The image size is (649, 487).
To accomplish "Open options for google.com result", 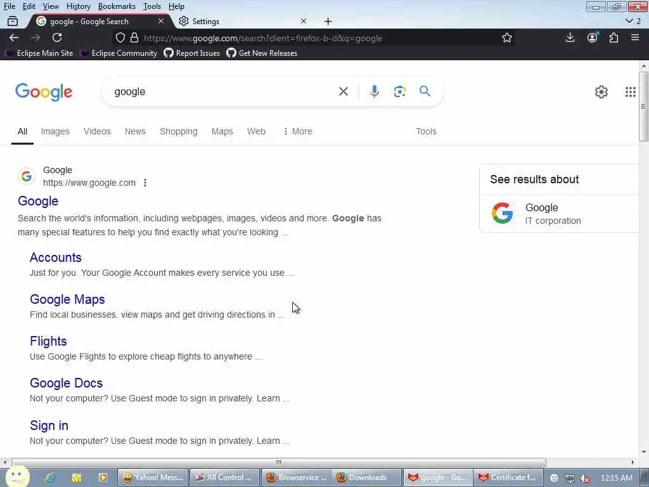I will point(145,183).
